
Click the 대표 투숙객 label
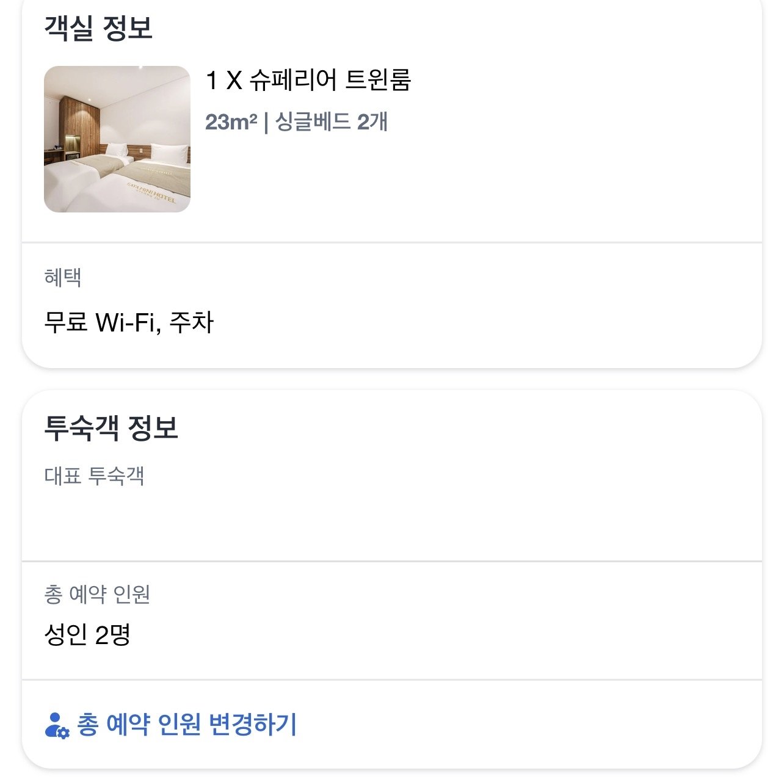[95, 476]
